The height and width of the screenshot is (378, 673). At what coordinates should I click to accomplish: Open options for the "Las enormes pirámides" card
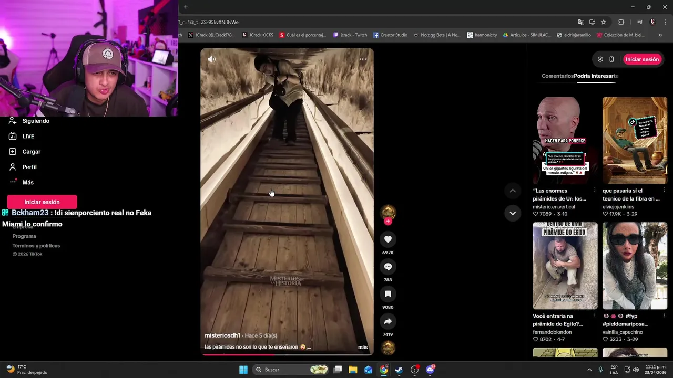[x=595, y=191]
